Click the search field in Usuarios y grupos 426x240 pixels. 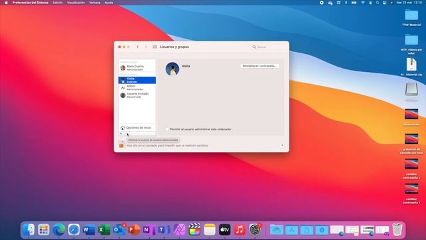coord(269,47)
